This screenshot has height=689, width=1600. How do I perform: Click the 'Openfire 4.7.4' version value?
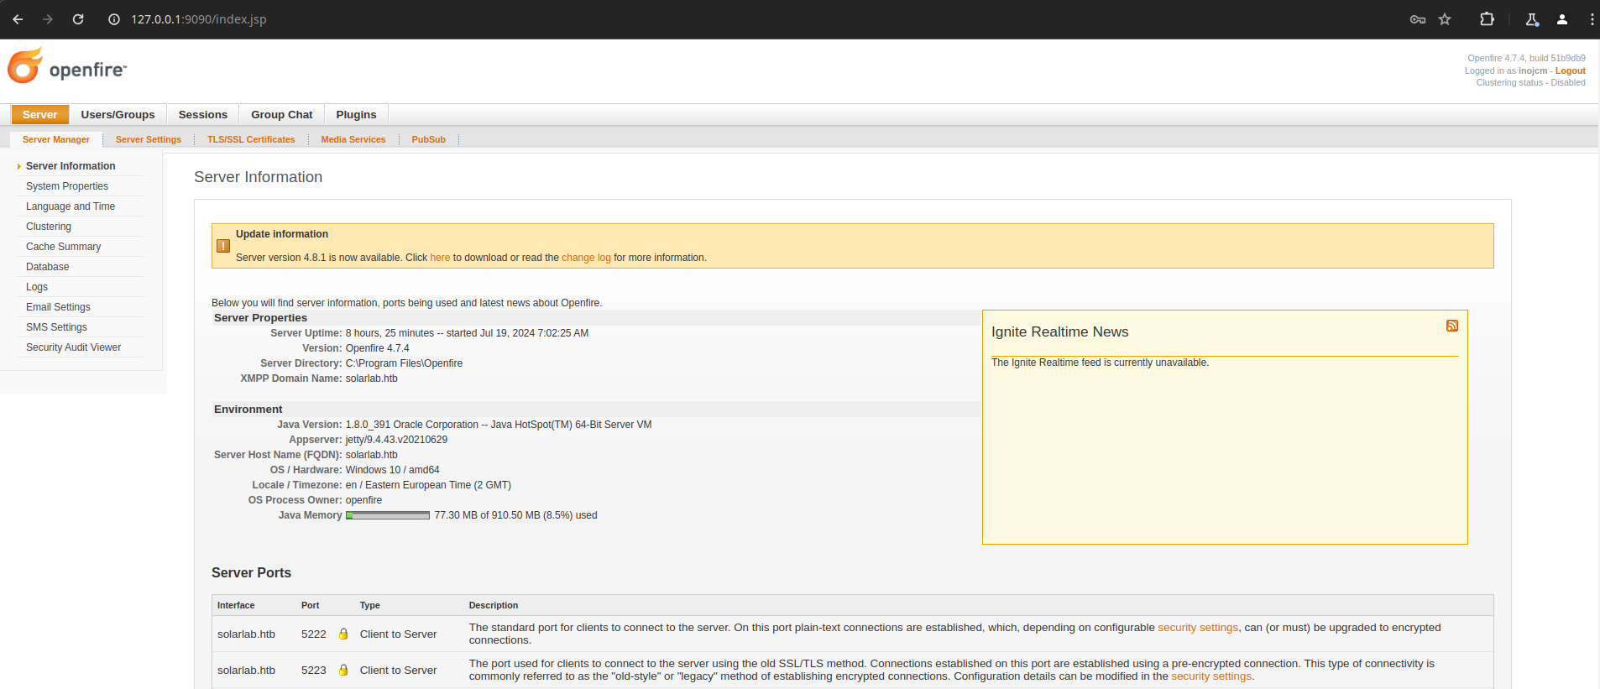click(378, 348)
